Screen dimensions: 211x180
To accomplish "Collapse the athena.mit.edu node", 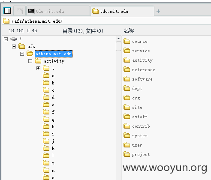I will pyautogui.click(x=22, y=54).
